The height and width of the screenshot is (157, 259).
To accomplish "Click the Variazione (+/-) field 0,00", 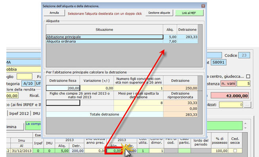I will coord(97,88).
